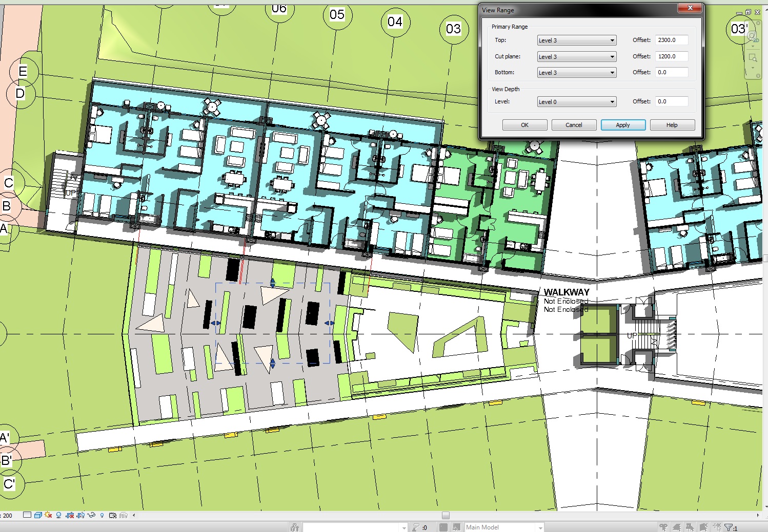Click the Zoom Region tool in navigation bar
This screenshot has height=532, width=768.
coord(752,58)
